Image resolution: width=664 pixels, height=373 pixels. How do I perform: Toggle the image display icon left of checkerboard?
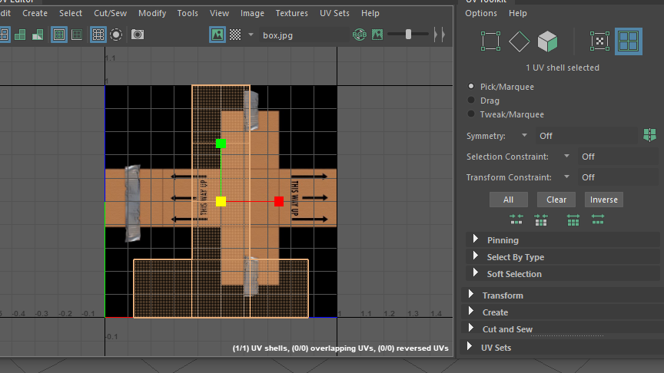pyautogui.click(x=217, y=35)
